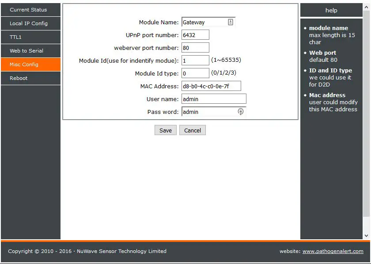Open the Current Status page
371x264 pixels.
click(x=30, y=10)
